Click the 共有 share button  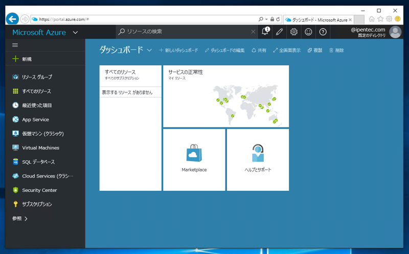(x=259, y=50)
